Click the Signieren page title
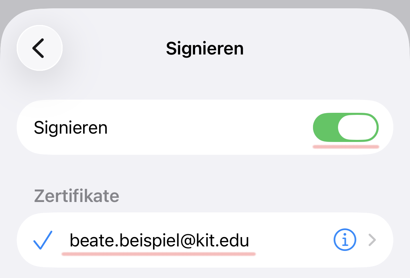The height and width of the screenshot is (278, 410). pos(204,48)
